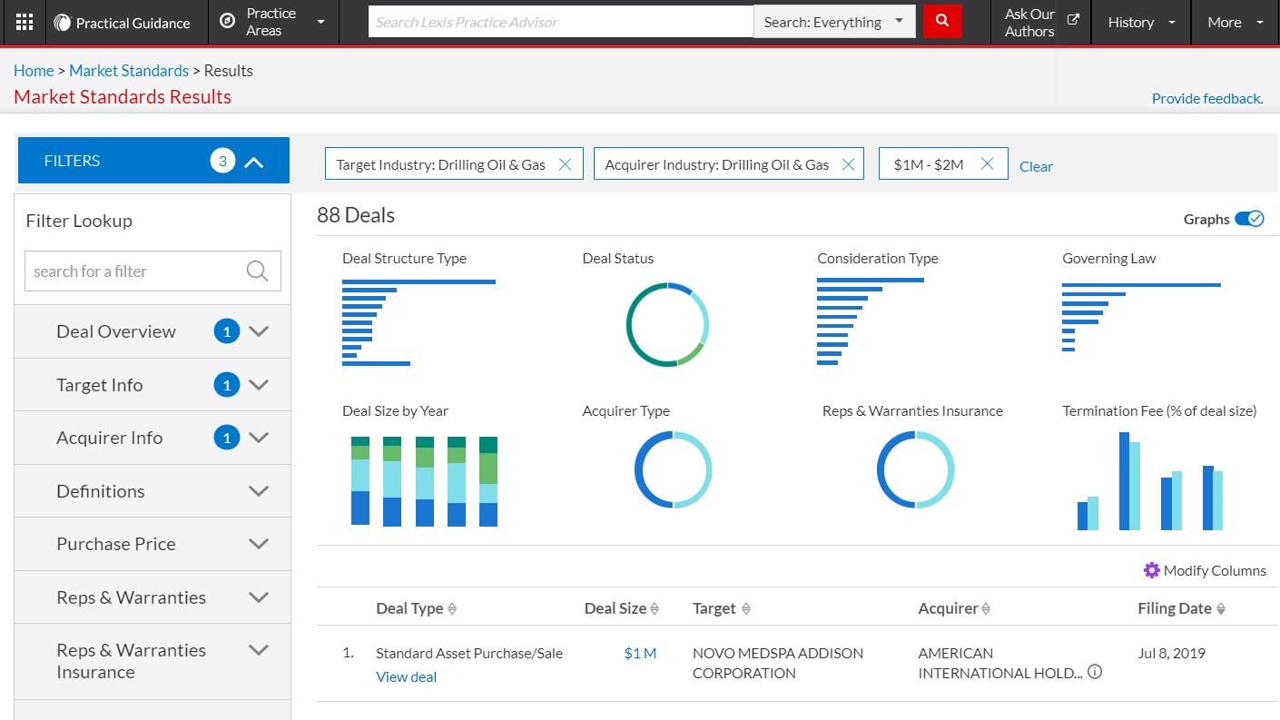Toggle the Graphs switch off
The height and width of the screenshot is (720, 1280).
coord(1249,219)
